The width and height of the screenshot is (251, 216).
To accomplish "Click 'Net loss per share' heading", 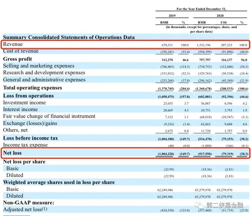I will pos(24,162).
